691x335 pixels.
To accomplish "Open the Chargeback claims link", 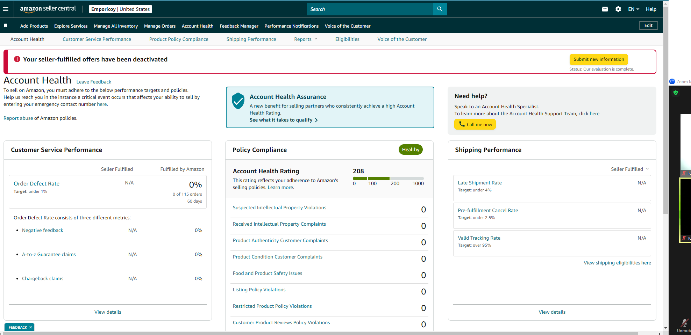I will click(x=43, y=278).
